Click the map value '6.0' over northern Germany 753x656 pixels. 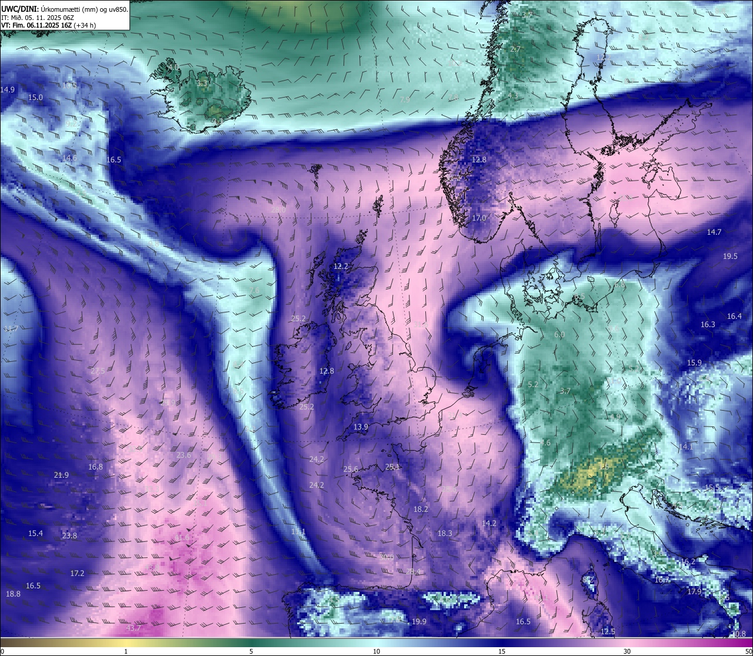point(559,335)
